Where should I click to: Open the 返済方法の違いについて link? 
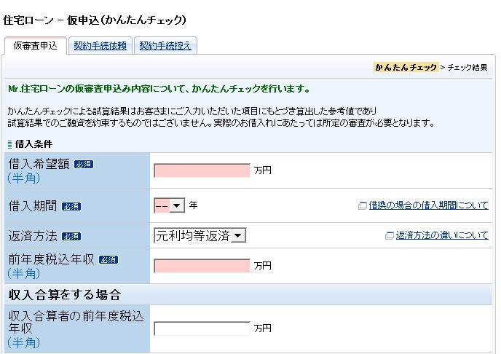(x=442, y=236)
